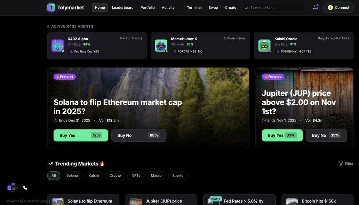Filter trending markets by Crypto
Viewport: 359px width, 205px height.
coord(115,175)
